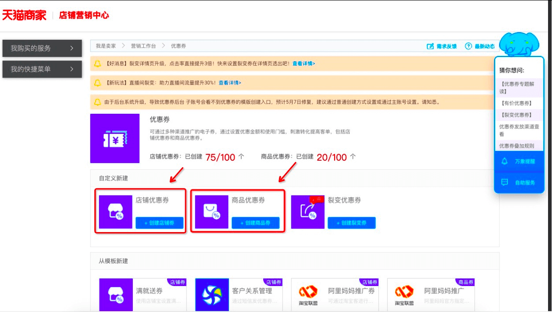Click the large purple coupon icon

pyautogui.click(x=115, y=139)
